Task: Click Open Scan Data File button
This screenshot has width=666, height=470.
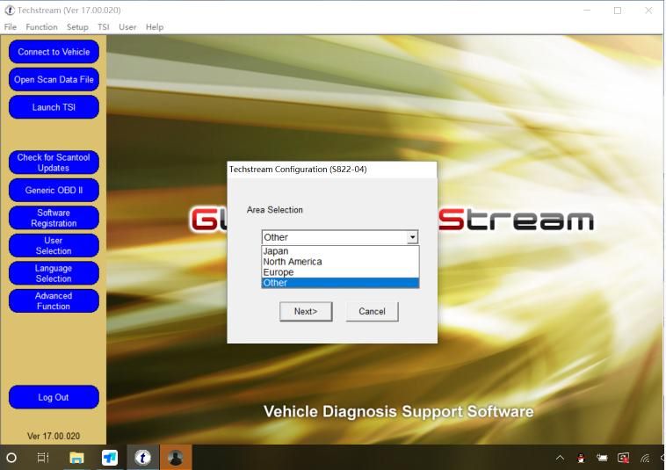Action: tap(54, 79)
